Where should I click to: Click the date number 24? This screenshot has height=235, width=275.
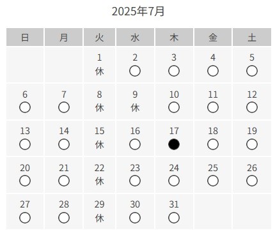point(174,168)
